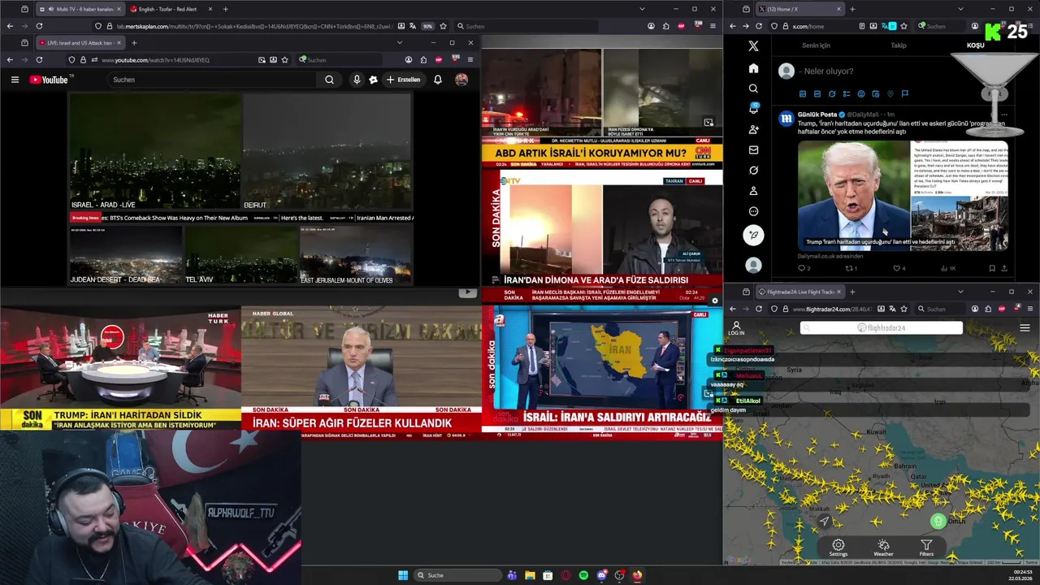Open Firefox hamburger menu in YouTube window
The width and height of the screenshot is (1040, 585).
[470, 60]
